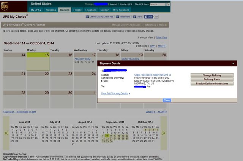
Task: Click the Last Updated timestamp text
Action: pos(117,43)
